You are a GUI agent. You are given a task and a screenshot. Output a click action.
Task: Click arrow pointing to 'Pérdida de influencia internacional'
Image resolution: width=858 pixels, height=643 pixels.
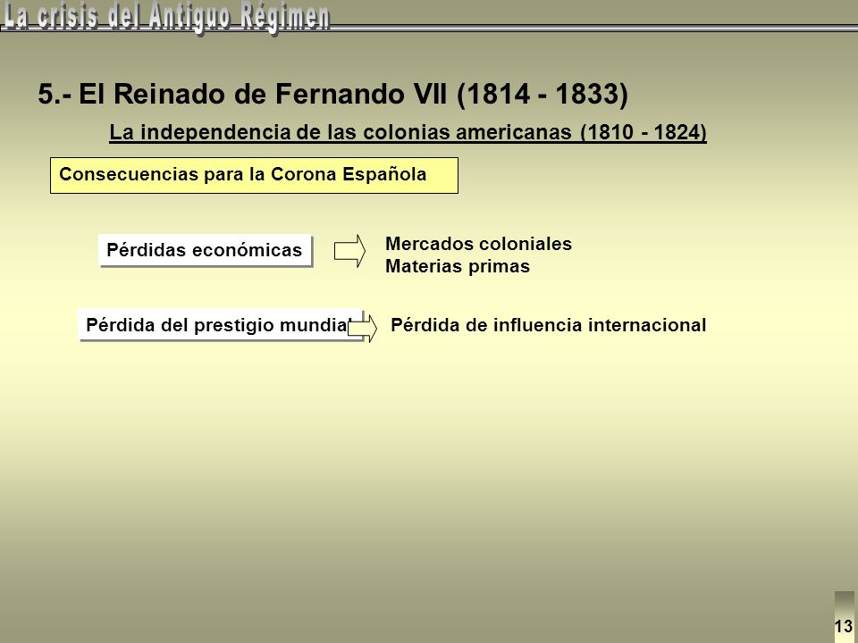click(362, 329)
